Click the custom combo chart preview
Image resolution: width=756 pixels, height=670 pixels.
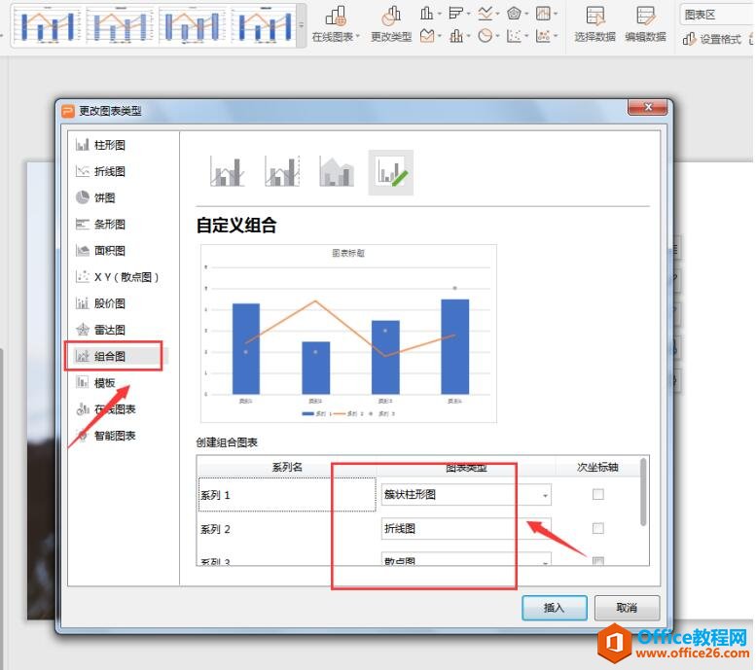[x=348, y=334]
